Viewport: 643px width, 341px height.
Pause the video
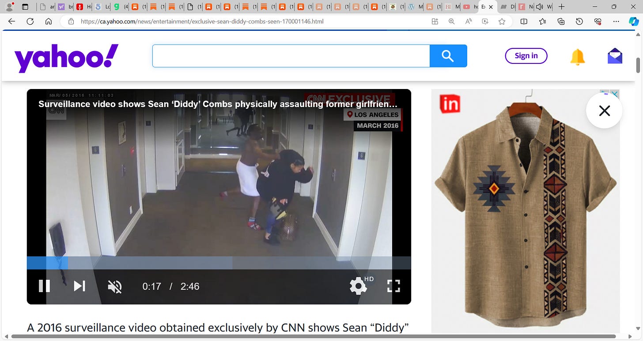[x=44, y=286]
